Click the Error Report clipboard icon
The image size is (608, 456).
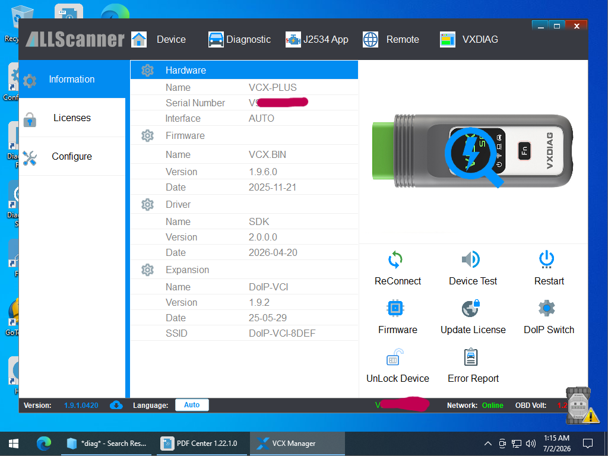[x=471, y=357]
